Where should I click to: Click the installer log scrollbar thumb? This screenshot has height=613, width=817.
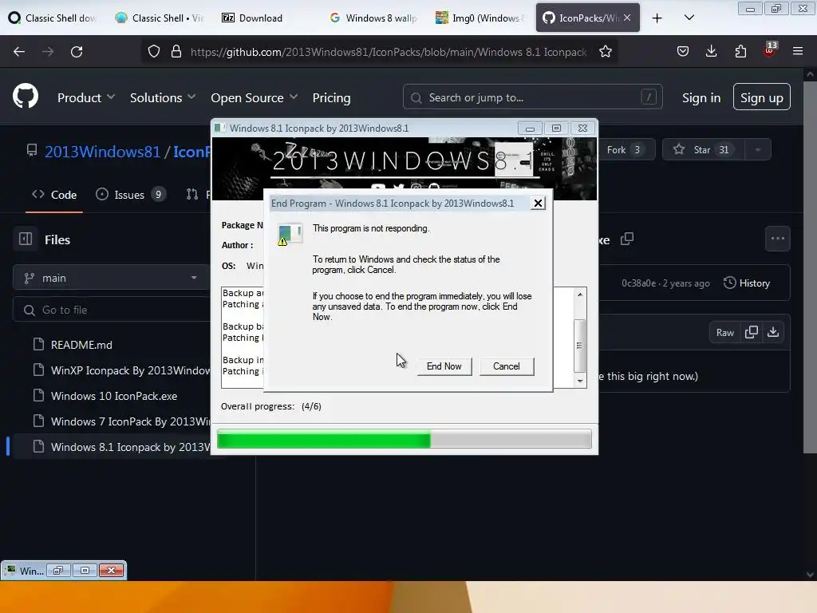(x=579, y=345)
